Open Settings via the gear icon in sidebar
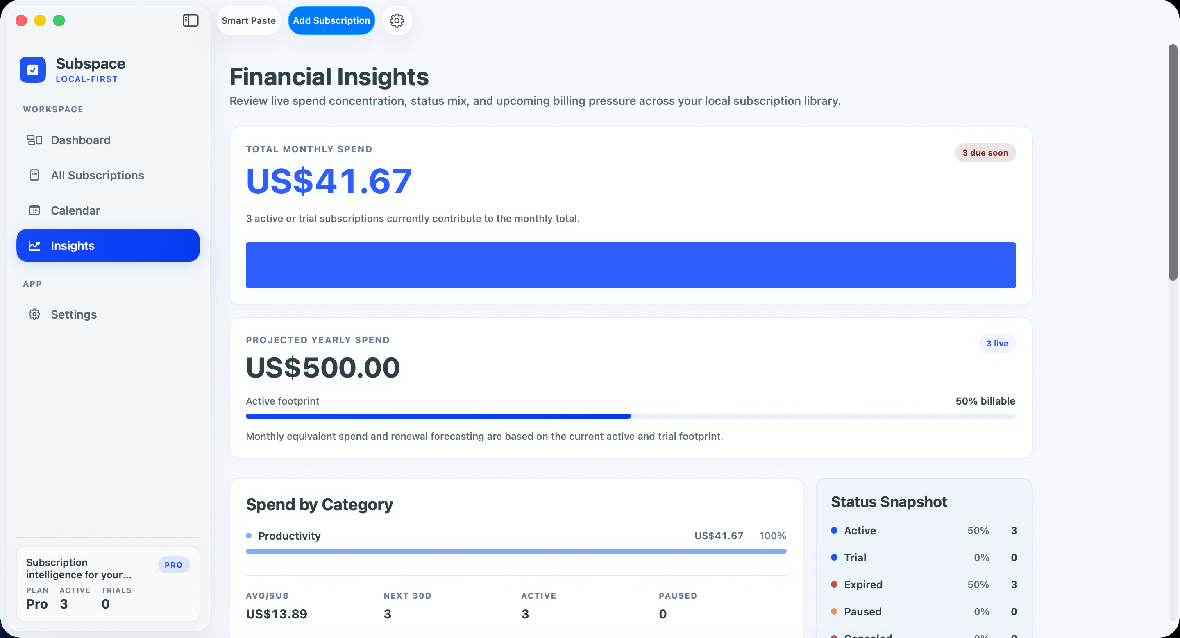The width and height of the screenshot is (1180, 638). coord(34,314)
